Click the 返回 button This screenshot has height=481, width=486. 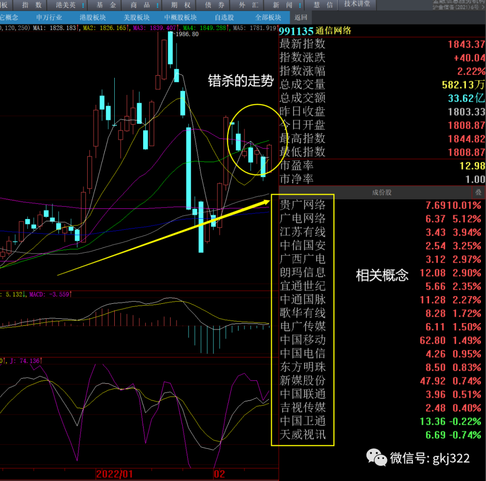point(301,18)
